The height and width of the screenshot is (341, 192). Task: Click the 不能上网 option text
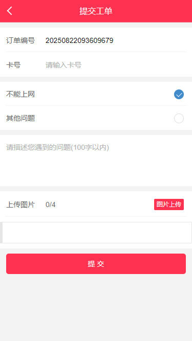(x=20, y=95)
